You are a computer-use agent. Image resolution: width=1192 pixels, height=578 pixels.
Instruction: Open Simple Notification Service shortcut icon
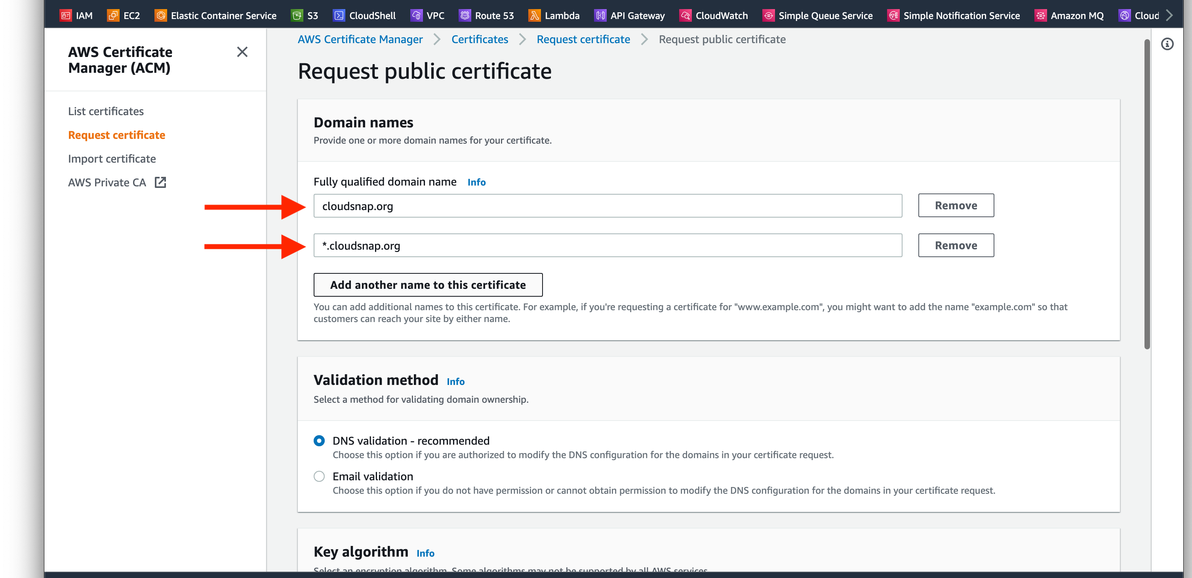[893, 15]
